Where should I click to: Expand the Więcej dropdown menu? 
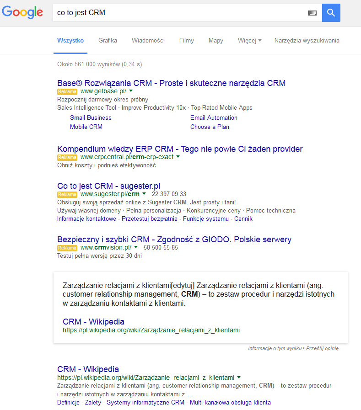pyautogui.click(x=249, y=41)
